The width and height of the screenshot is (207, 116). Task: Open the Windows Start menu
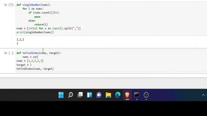pos(61,95)
